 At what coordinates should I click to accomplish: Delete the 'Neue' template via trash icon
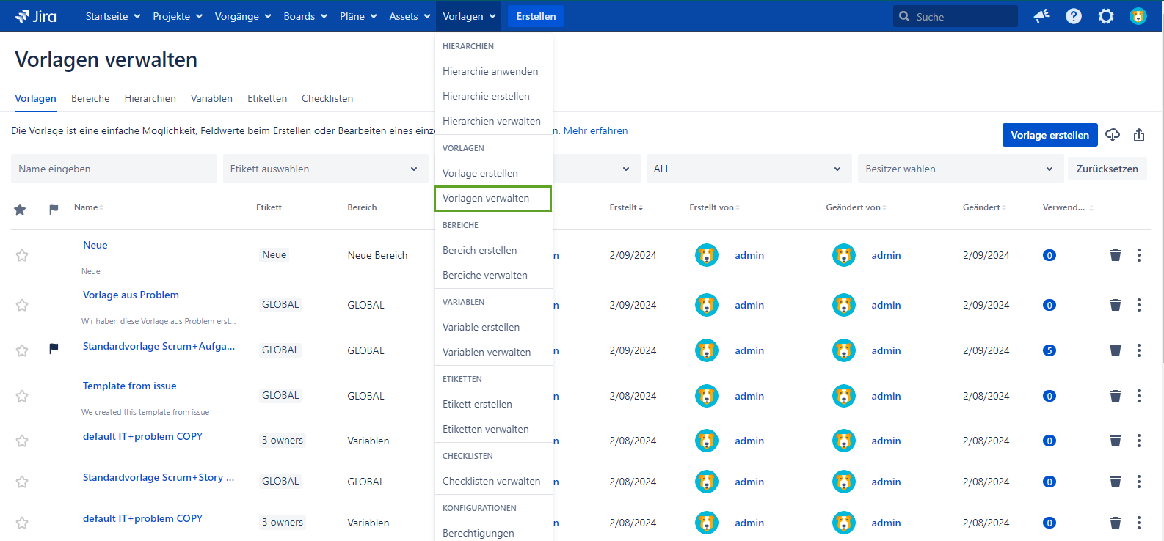coord(1115,255)
